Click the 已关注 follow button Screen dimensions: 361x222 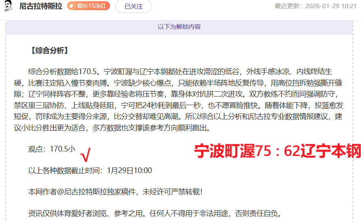(133, 6)
